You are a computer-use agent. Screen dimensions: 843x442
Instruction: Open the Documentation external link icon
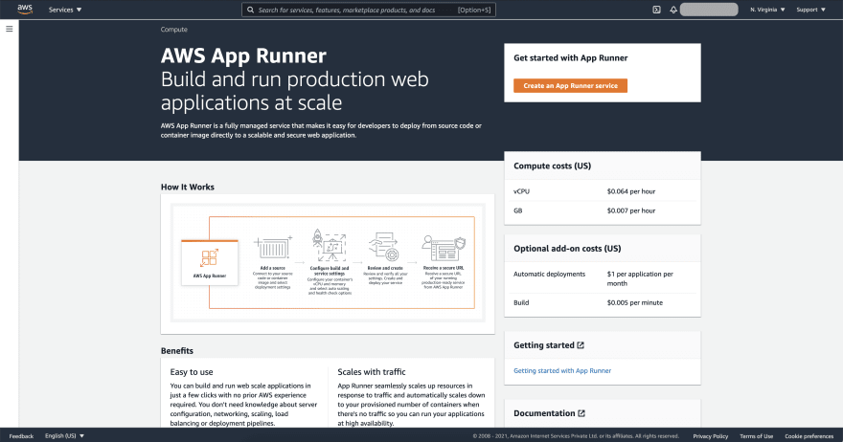click(x=581, y=413)
